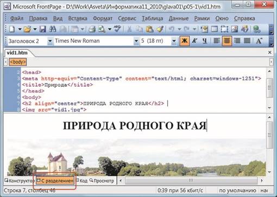The image size is (277, 197).
Task: Align text to the left
Action: pyautogui.click(x=217, y=41)
